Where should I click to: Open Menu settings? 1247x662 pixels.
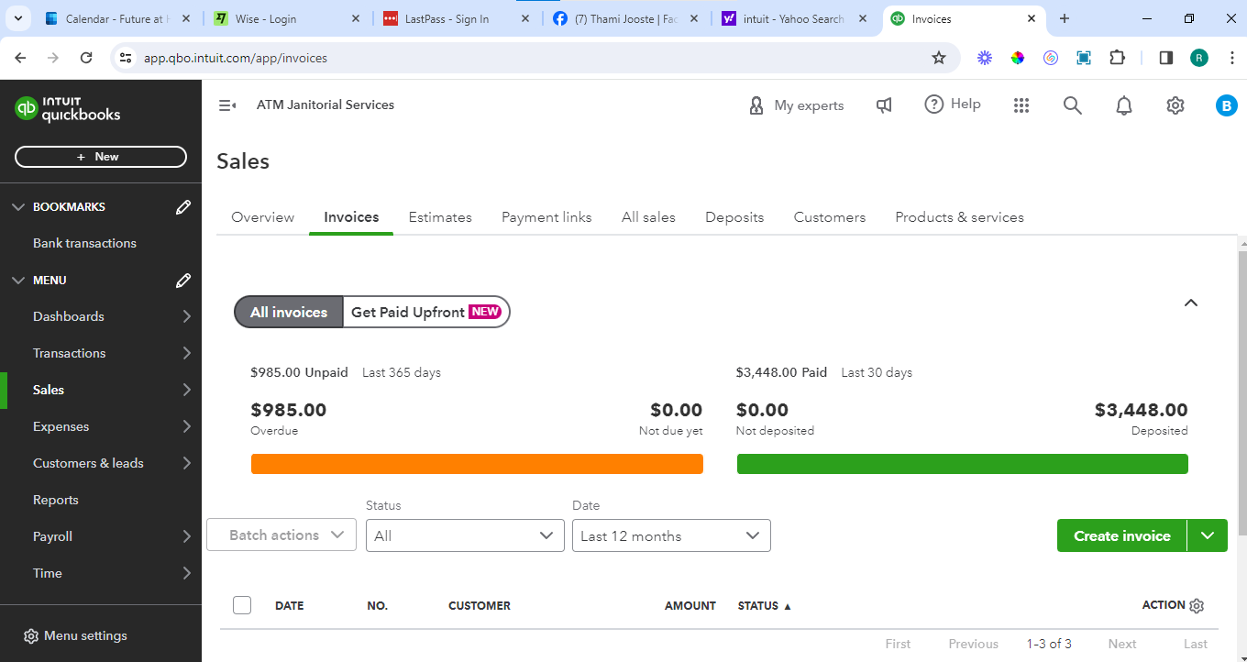[75, 635]
